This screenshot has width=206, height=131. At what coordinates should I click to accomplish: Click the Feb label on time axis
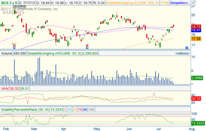6,129
